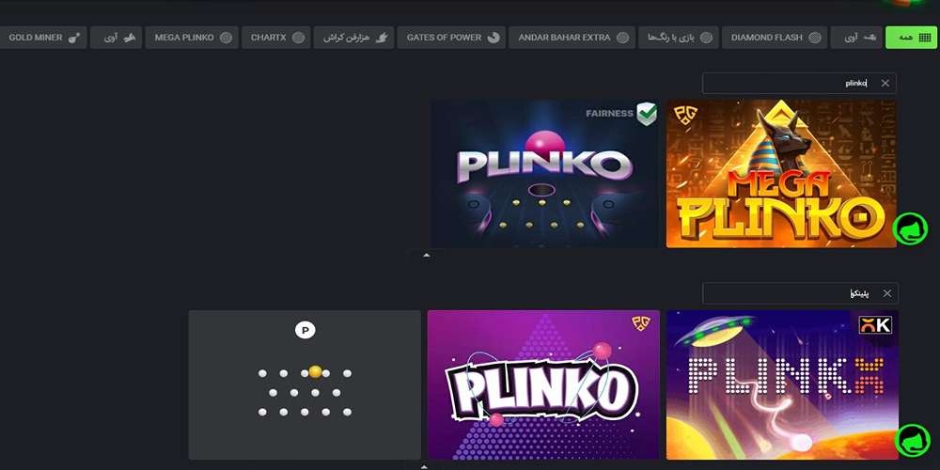Screen dimensions: 940x470
Task: Select the green 'همه' all games tab
Action: (910, 38)
